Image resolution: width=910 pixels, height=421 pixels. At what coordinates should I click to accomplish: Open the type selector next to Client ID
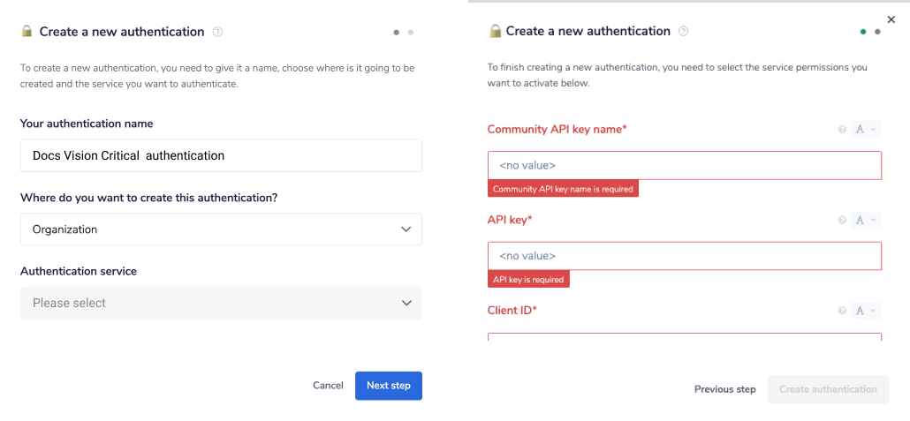pos(866,311)
